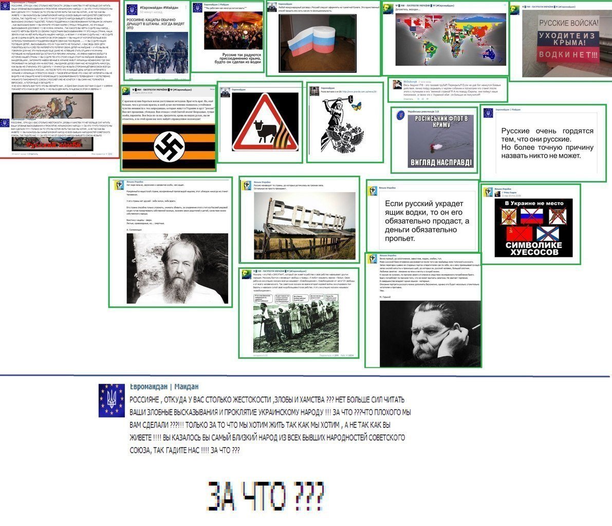Click the crossed-out flags image

(533, 228)
